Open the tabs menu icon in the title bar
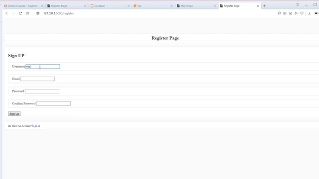Screen dimensions: 319x179 pyautogui.click(x=298, y=4)
